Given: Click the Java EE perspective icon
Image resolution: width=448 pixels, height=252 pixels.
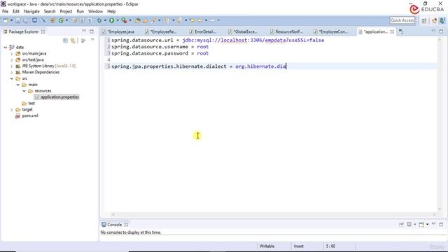Looking at the screenshot, I should tap(434, 20).
